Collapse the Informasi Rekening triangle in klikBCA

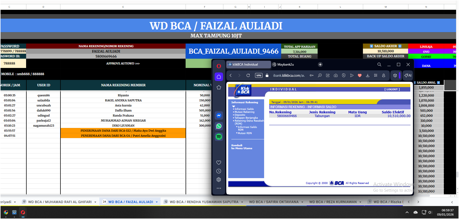[233, 106]
